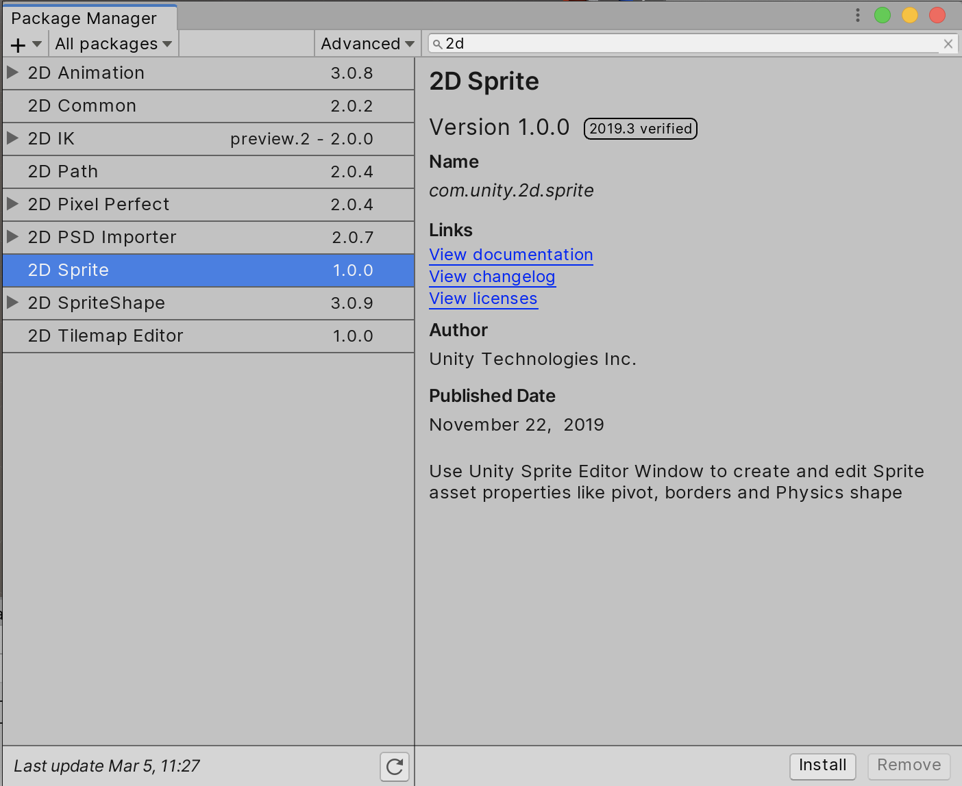
Task: Expand the 2D Animation package versions
Action: point(12,72)
